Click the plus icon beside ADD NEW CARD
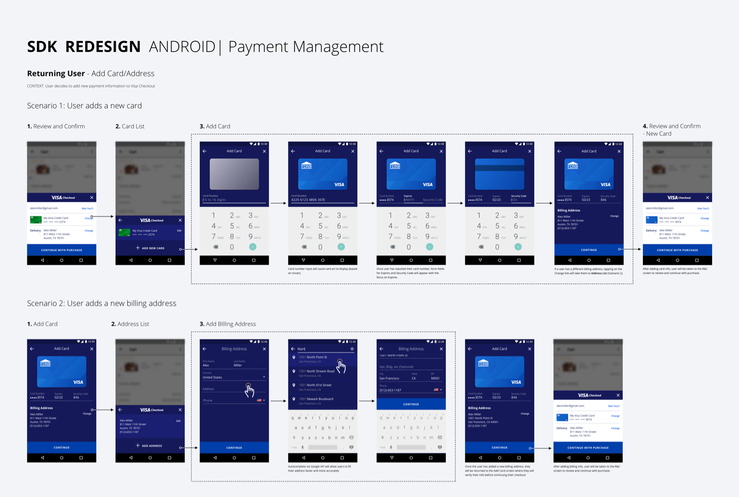739x497 pixels. [x=138, y=248]
